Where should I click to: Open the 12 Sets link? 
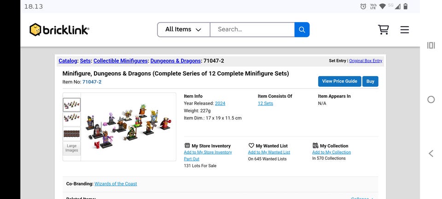pyautogui.click(x=265, y=104)
